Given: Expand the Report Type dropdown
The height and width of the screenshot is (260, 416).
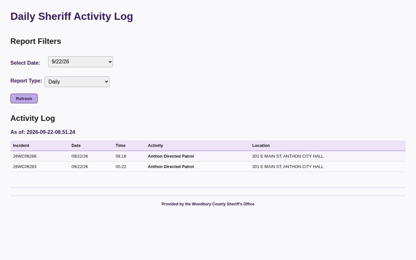Looking at the screenshot, I should 77,82.
